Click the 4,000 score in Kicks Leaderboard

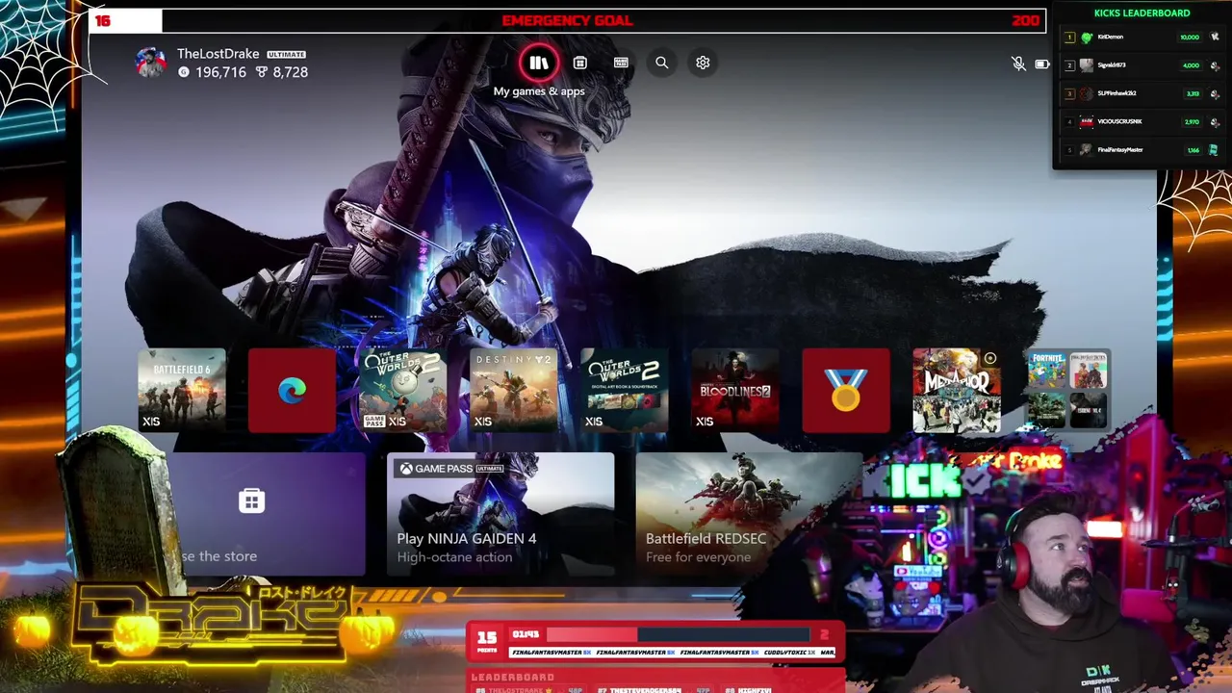1191,65
